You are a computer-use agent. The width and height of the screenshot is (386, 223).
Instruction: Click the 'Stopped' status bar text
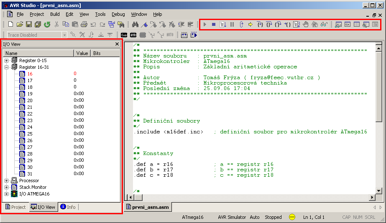coord(273,217)
